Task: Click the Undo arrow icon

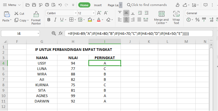Action: tap(60, 5)
